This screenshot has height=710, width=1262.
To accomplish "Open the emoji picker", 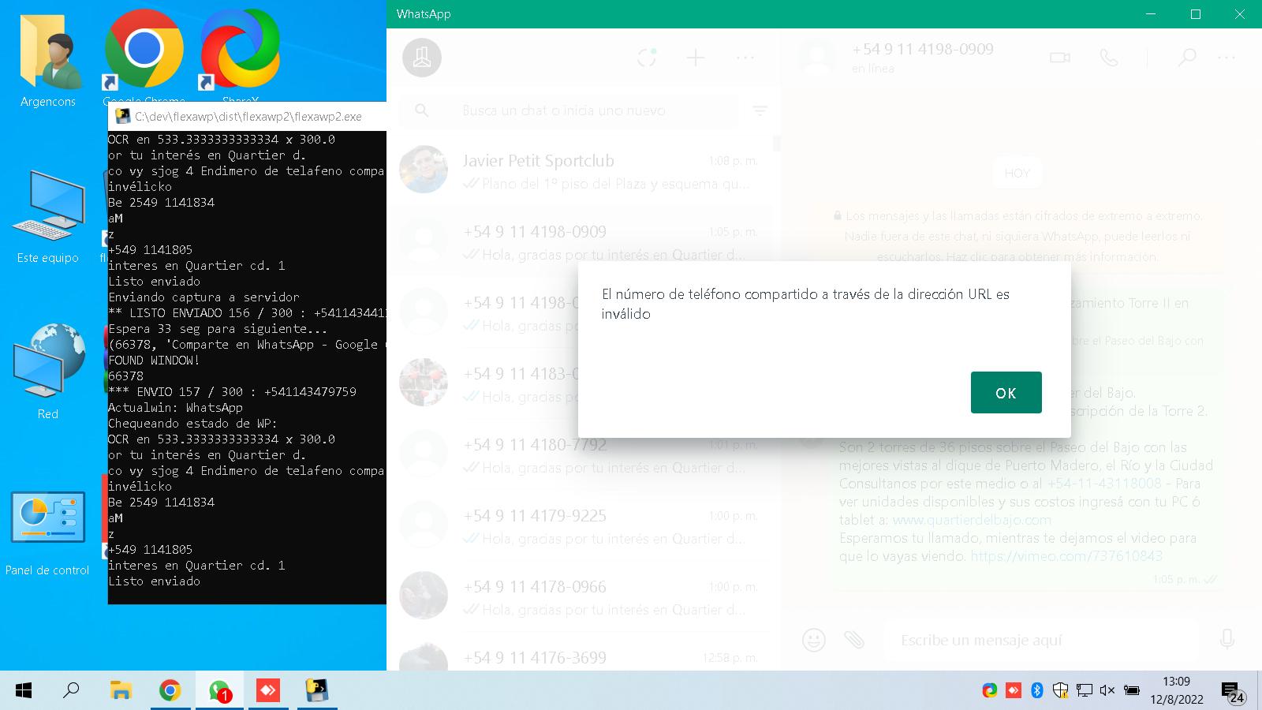I will click(x=814, y=639).
